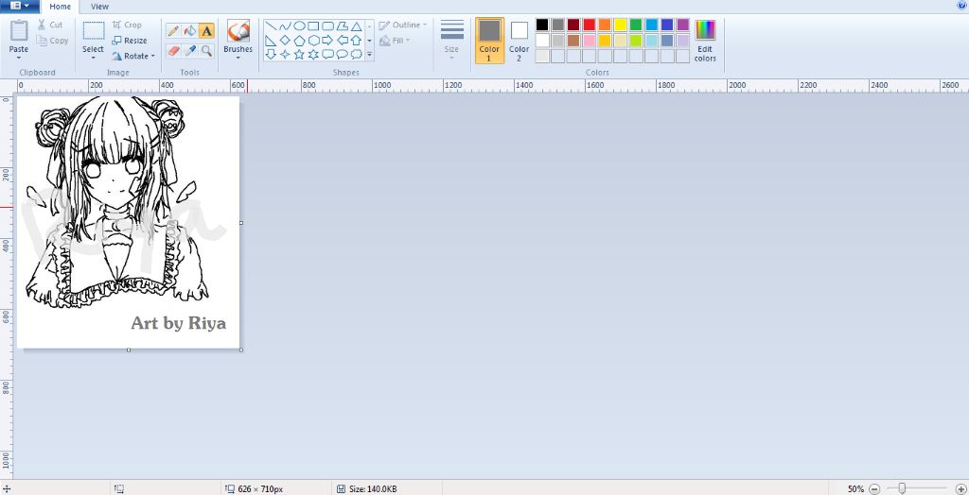Choose the Triangle shape
The height and width of the screenshot is (495, 969).
click(x=356, y=26)
